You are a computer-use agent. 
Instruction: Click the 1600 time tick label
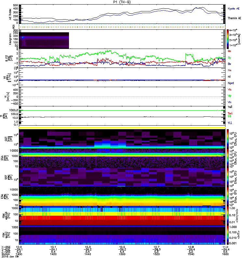[225, 254]
